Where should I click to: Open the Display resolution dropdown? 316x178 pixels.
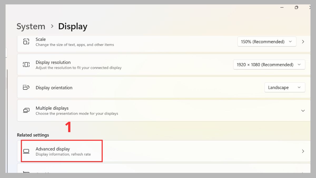click(269, 64)
